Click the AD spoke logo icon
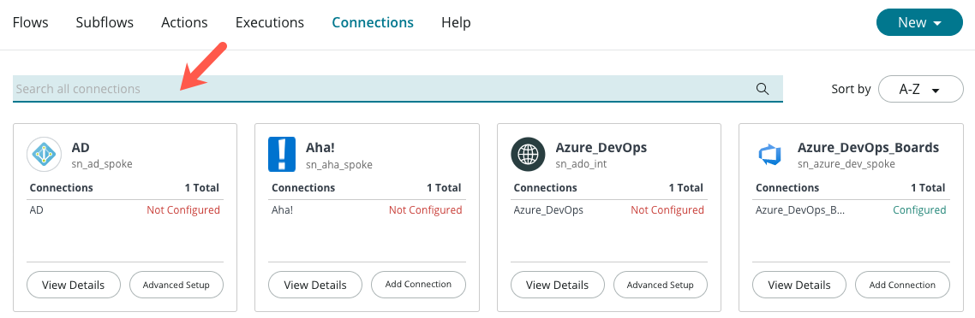Screen dimensions: 975x318 tap(45, 155)
